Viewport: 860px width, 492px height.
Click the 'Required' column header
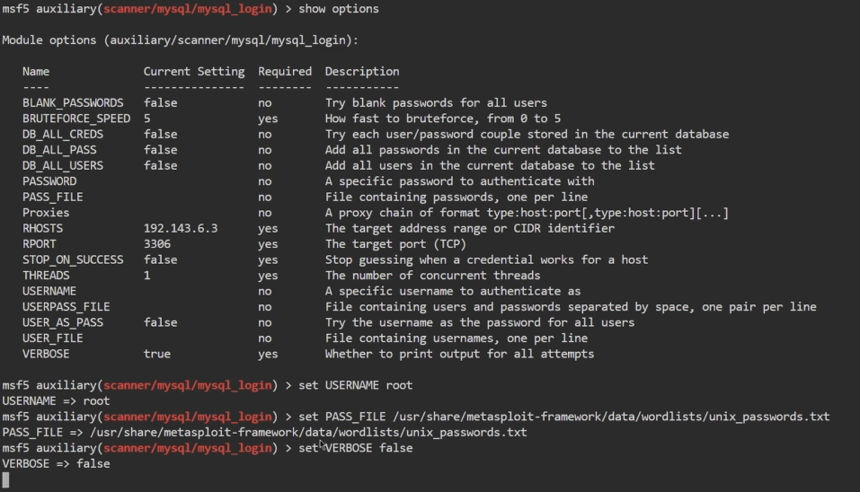point(285,72)
